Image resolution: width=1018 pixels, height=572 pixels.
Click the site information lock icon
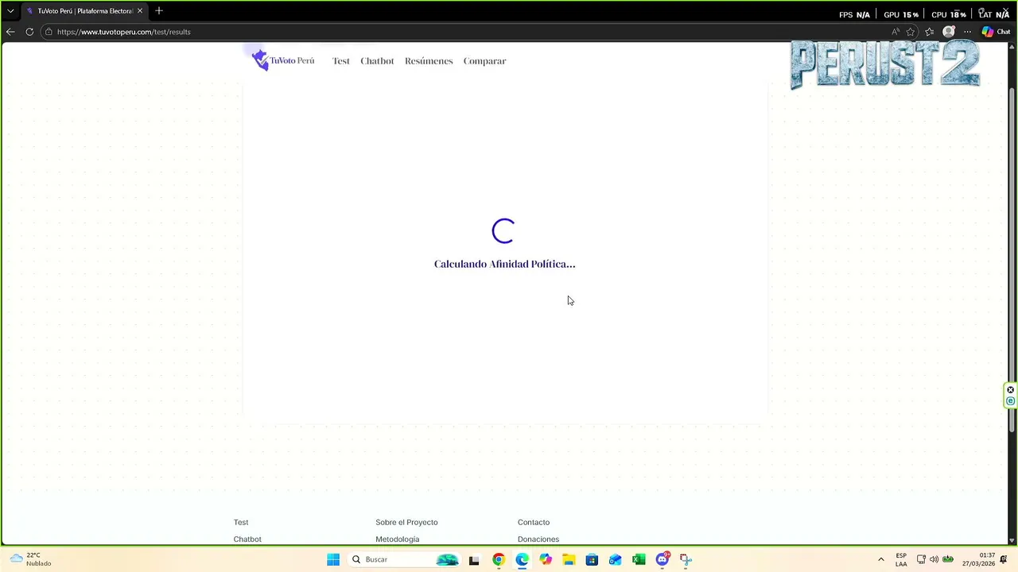[49, 32]
